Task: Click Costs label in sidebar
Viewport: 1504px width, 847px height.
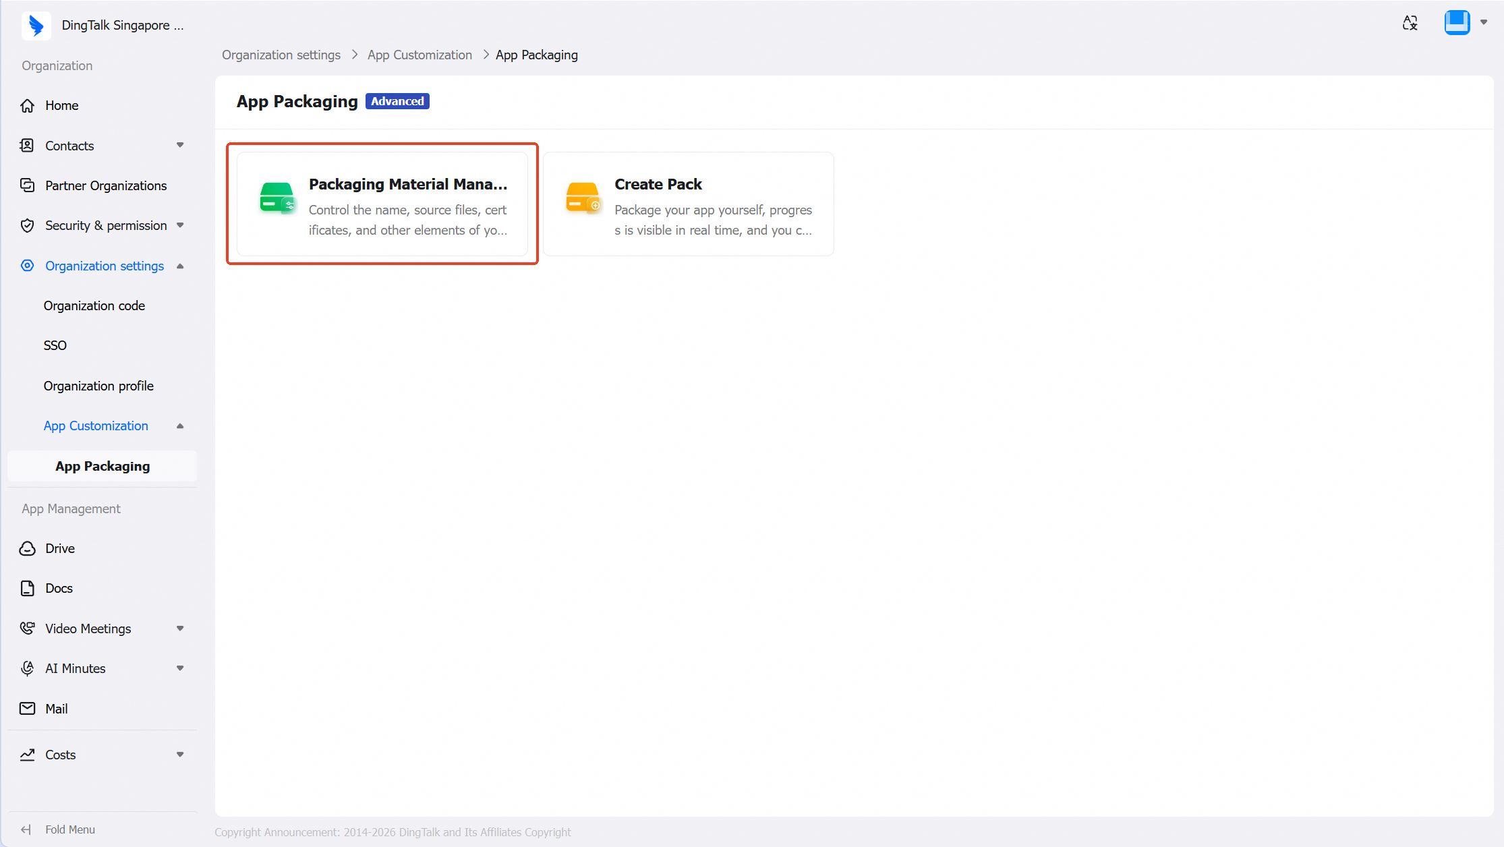Action: 60,755
